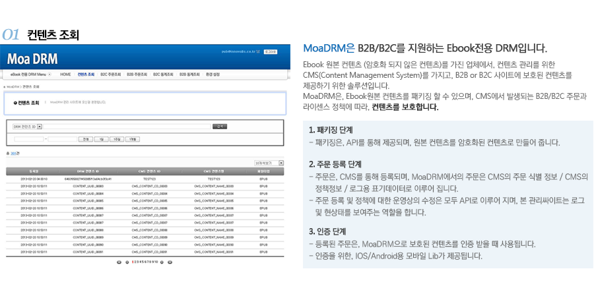Screen dimensions: 594x300
Task: Click the blue MoaDRM은 headline text
Action: coord(329,48)
